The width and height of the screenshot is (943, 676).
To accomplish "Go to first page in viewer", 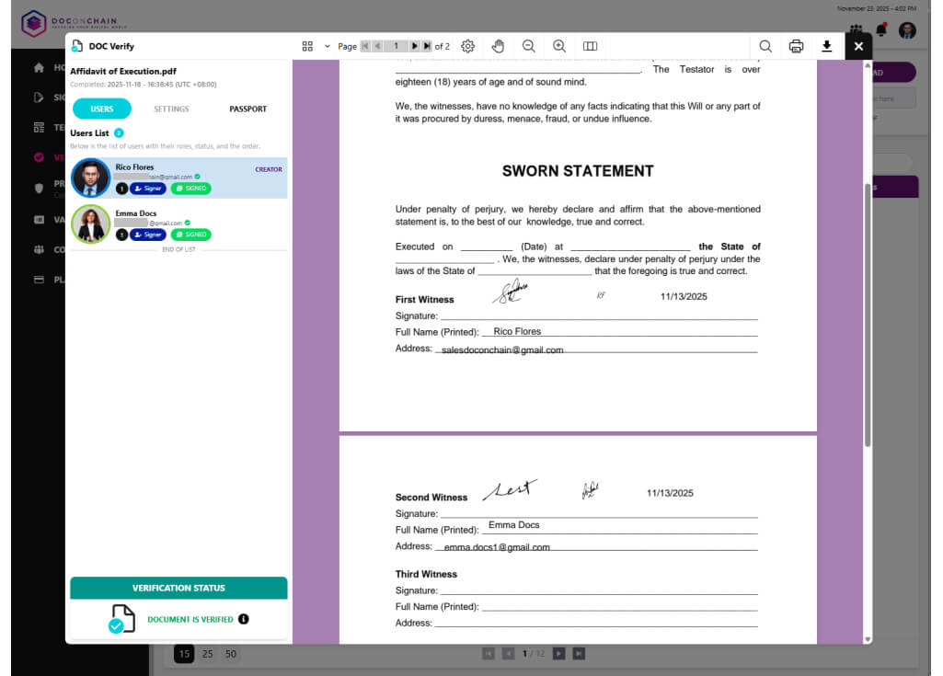I will click(x=365, y=46).
